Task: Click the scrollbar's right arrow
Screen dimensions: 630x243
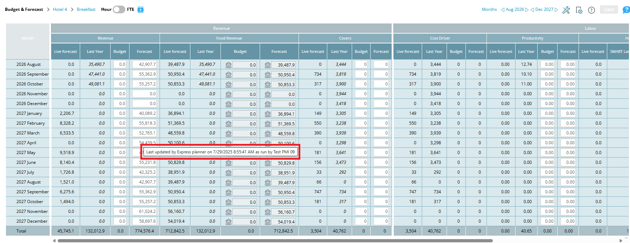Action: coord(621,241)
